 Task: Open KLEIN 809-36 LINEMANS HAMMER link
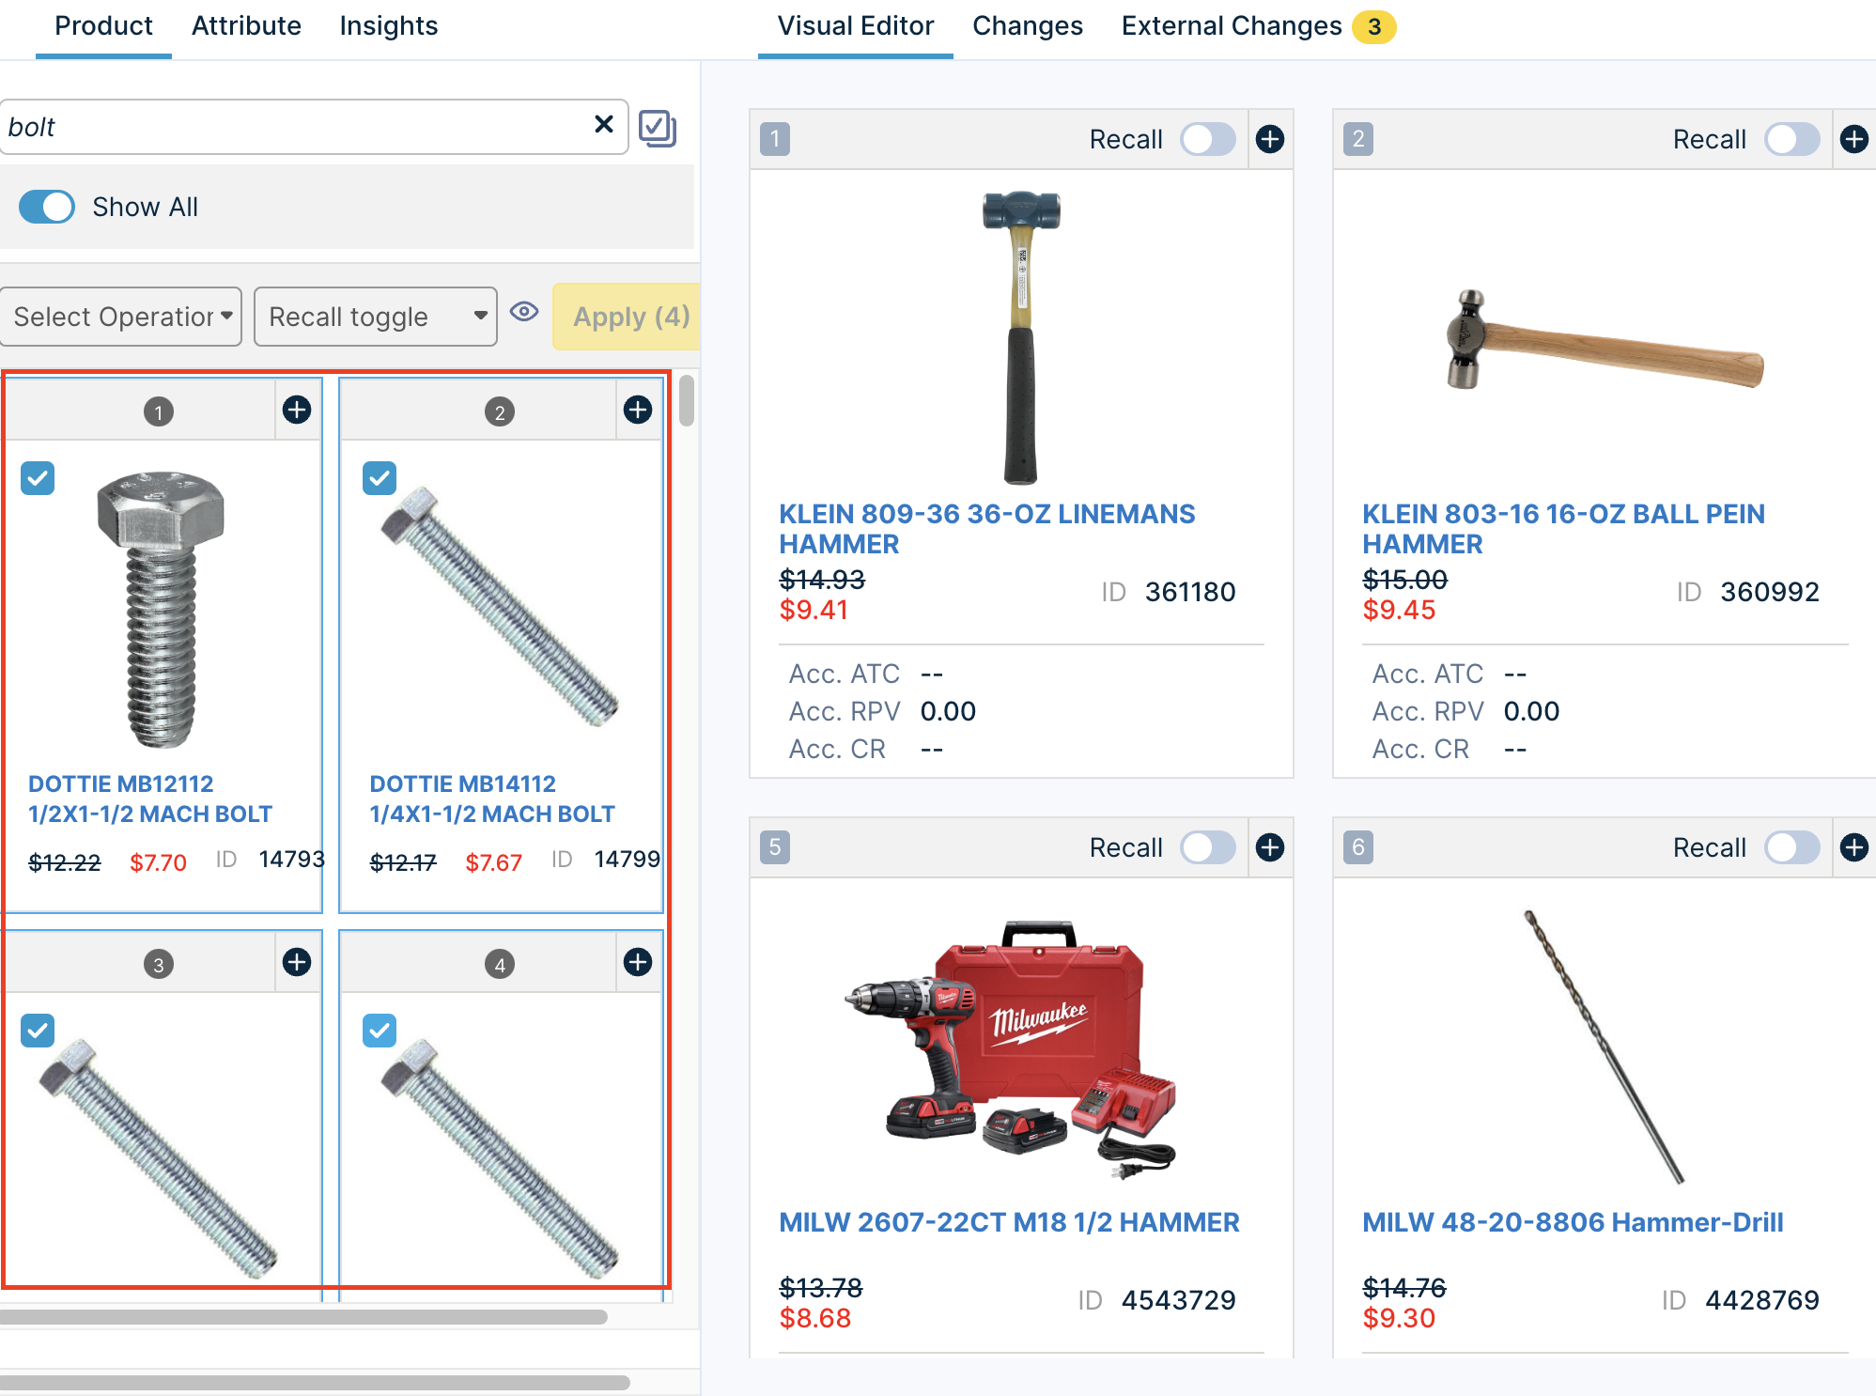(986, 529)
